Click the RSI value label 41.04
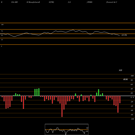 (x=124, y=35)
